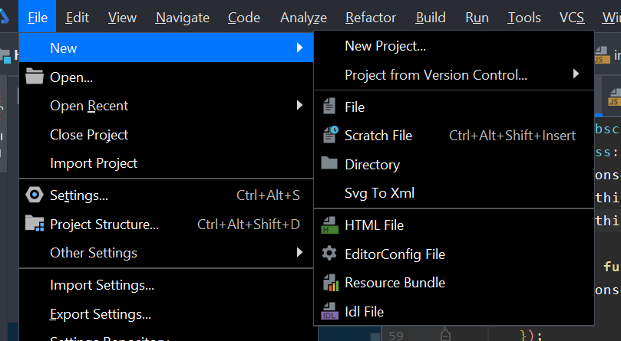The image size is (621, 341).
Task: Expand the Other Settings submenu arrow
Action: pos(300,252)
